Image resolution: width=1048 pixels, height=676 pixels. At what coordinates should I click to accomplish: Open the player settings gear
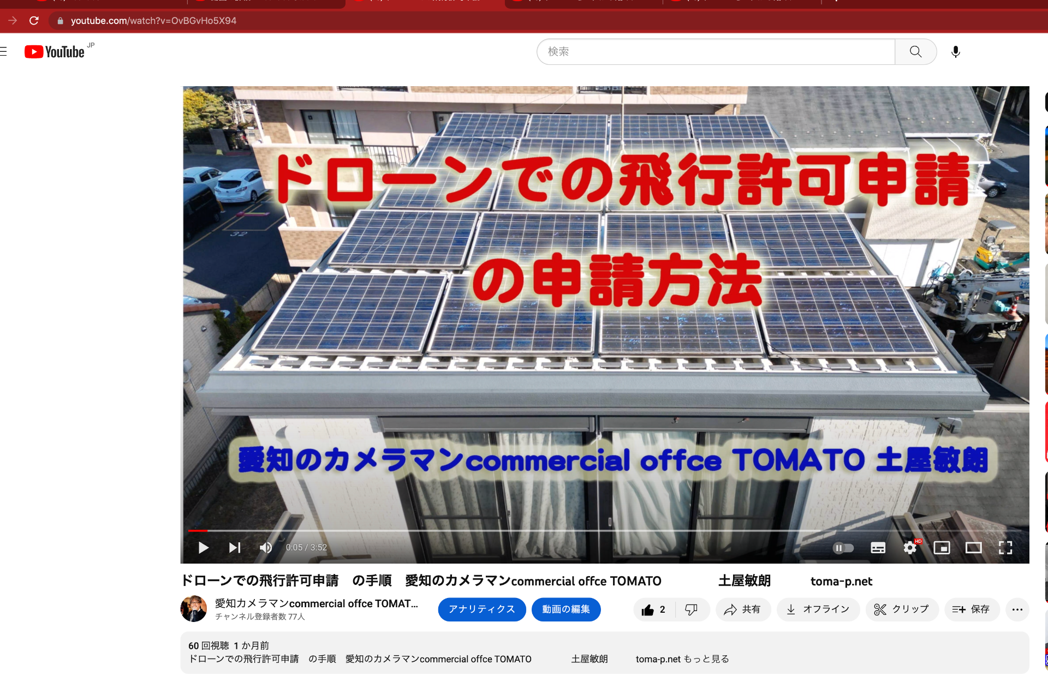point(910,547)
